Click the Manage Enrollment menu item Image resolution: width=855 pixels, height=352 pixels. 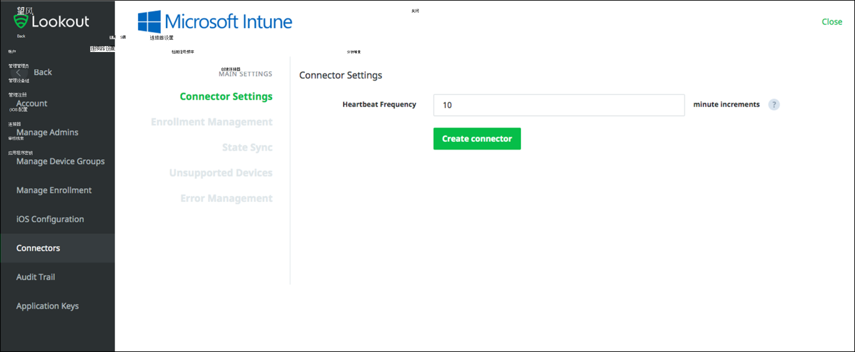click(x=55, y=190)
